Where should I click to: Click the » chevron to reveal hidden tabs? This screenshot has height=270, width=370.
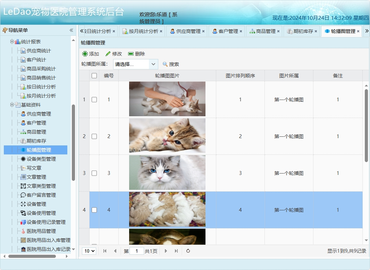point(367,31)
